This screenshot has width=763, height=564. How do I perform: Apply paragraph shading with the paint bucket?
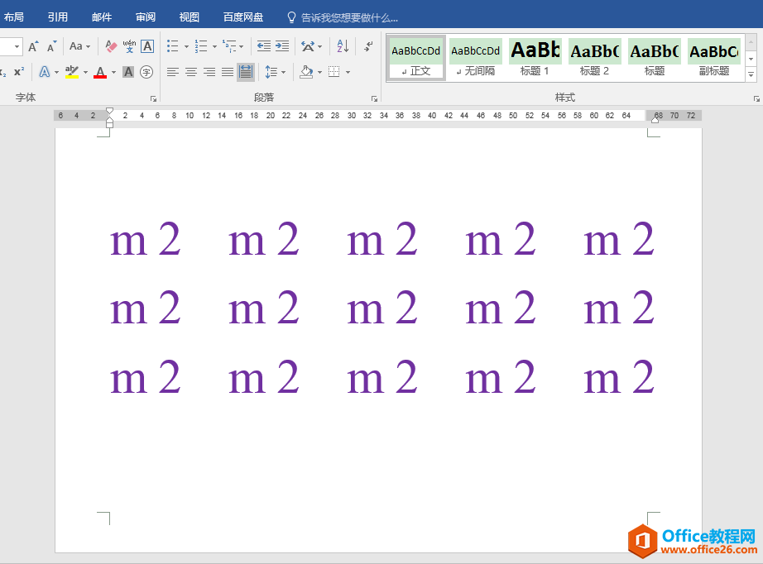(306, 73)
